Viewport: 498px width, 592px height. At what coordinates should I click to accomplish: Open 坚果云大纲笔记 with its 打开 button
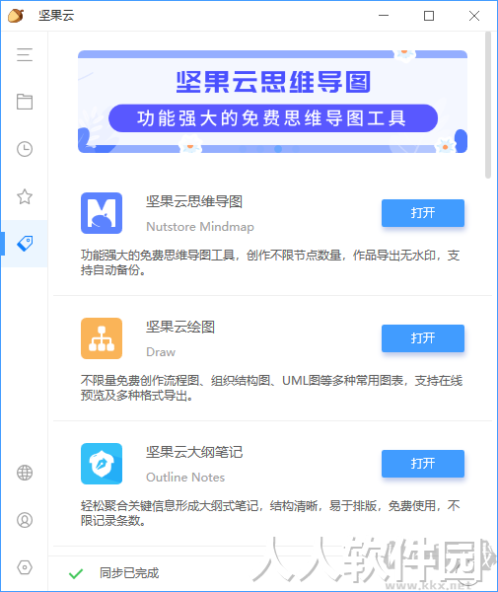(422, 464)
